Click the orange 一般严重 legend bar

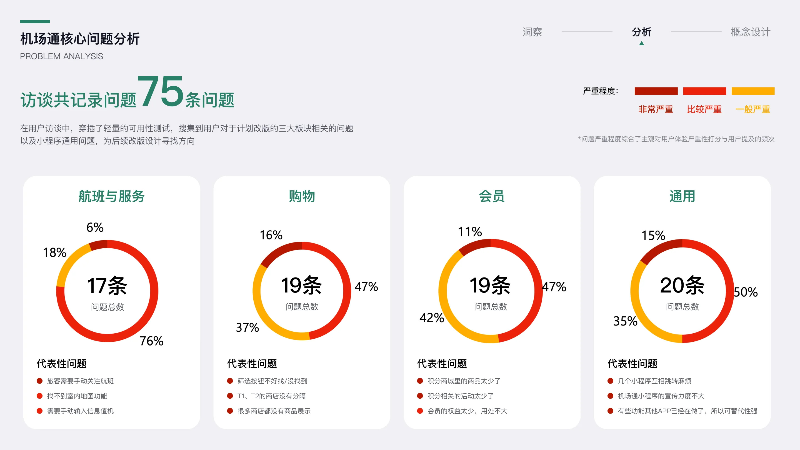coord(753,91)
